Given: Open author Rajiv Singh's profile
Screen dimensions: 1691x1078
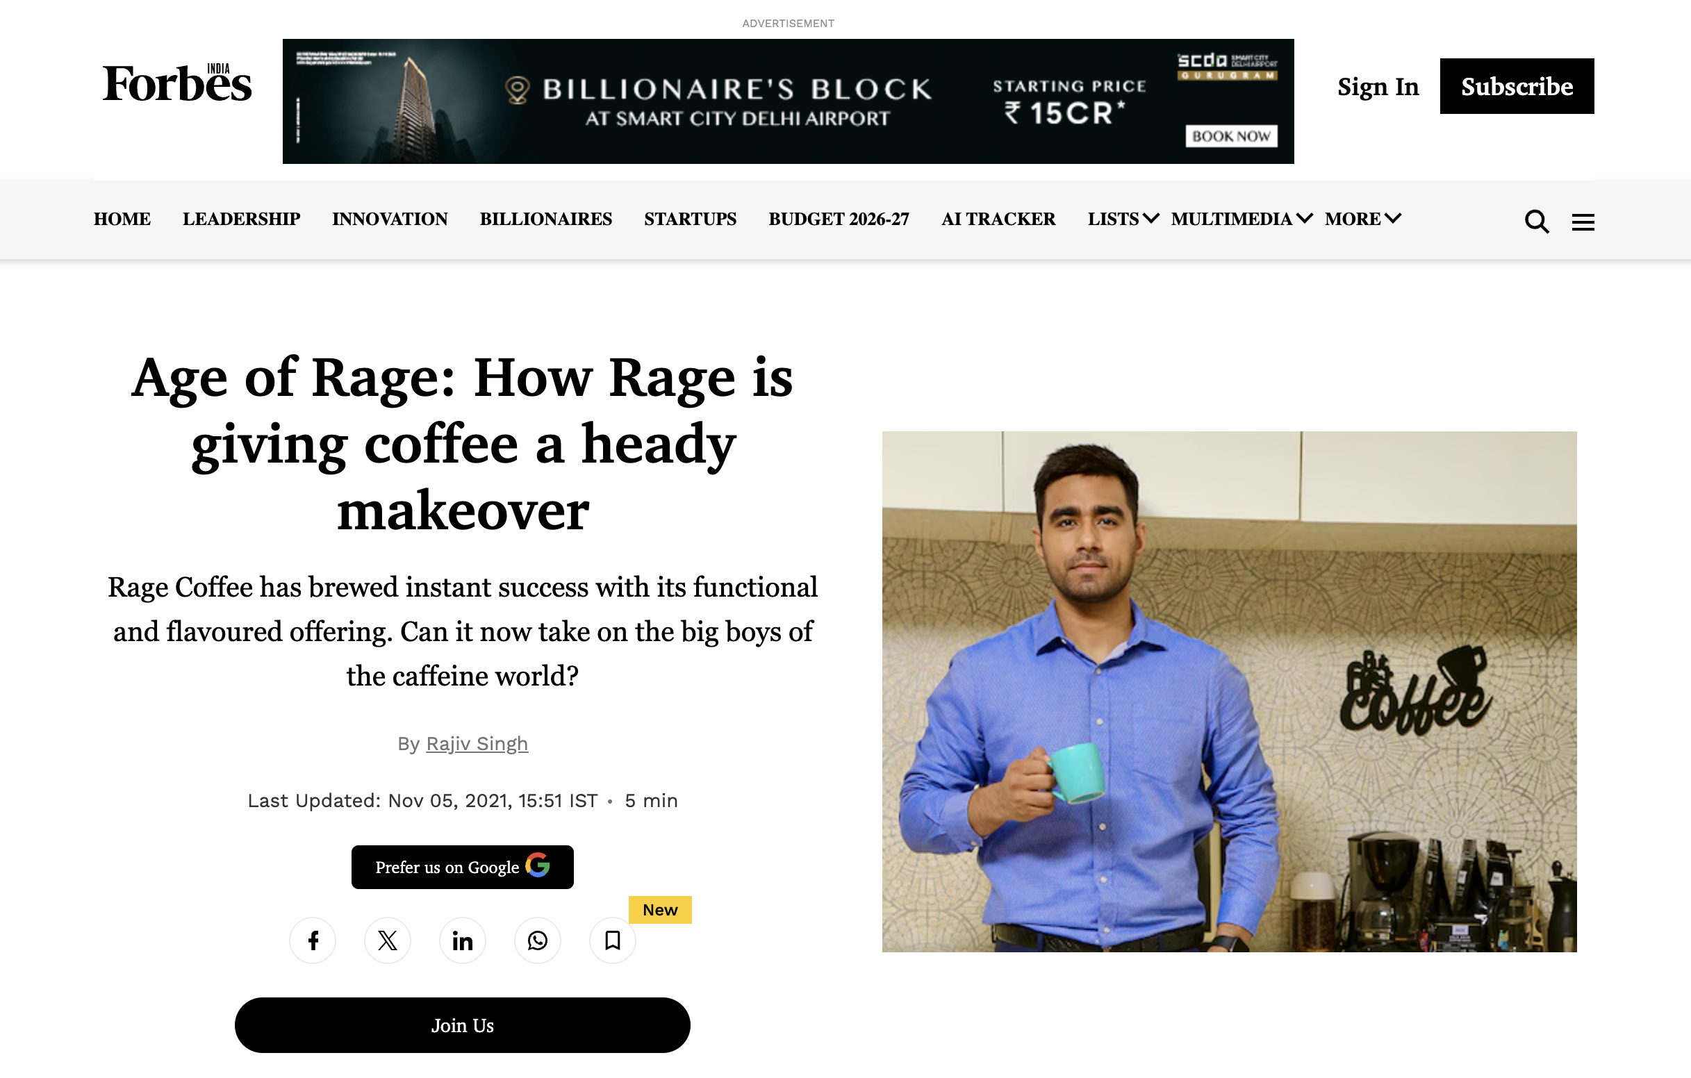Looking at the screenshot, I should coord(477,743).
